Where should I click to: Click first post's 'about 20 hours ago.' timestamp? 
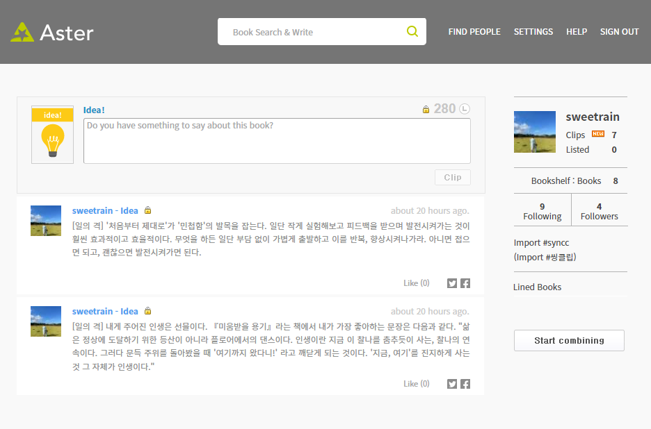tap(430, 210)
